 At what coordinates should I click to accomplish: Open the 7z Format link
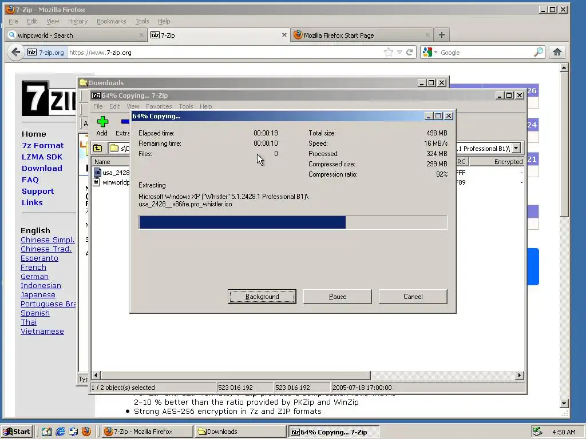pyautogui.click(x=42, y=146)
